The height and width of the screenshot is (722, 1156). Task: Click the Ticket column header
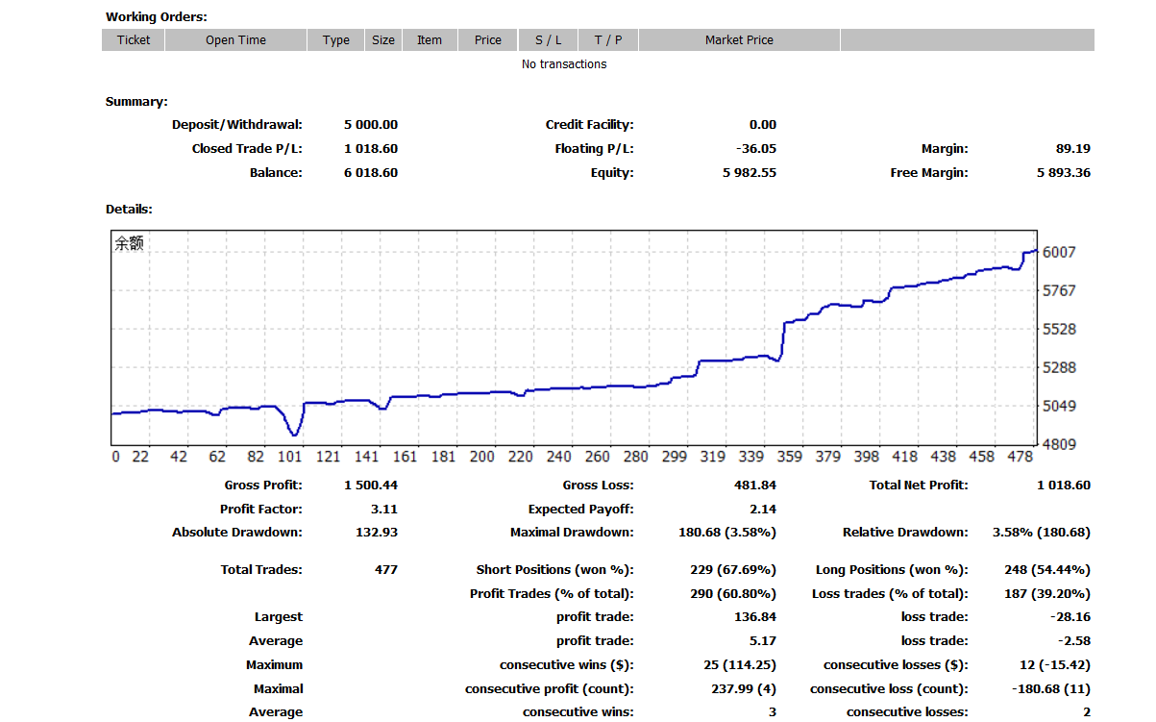(134, 39)
